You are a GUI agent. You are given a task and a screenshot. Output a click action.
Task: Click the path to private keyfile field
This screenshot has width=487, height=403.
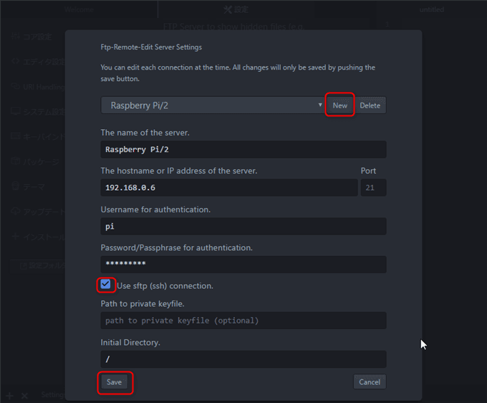(243, 321)
